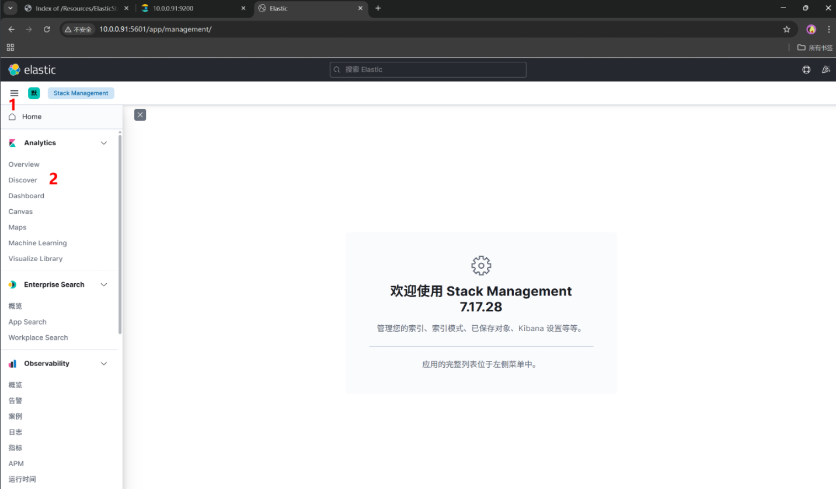
Task: Click the sidebar vertical scrollbar
Action: click(120, 234)
